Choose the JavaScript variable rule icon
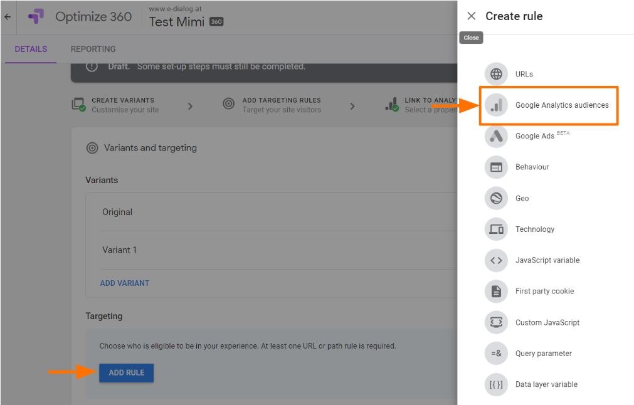The width and height of the screenshot is (634, 405). point(496,260)
